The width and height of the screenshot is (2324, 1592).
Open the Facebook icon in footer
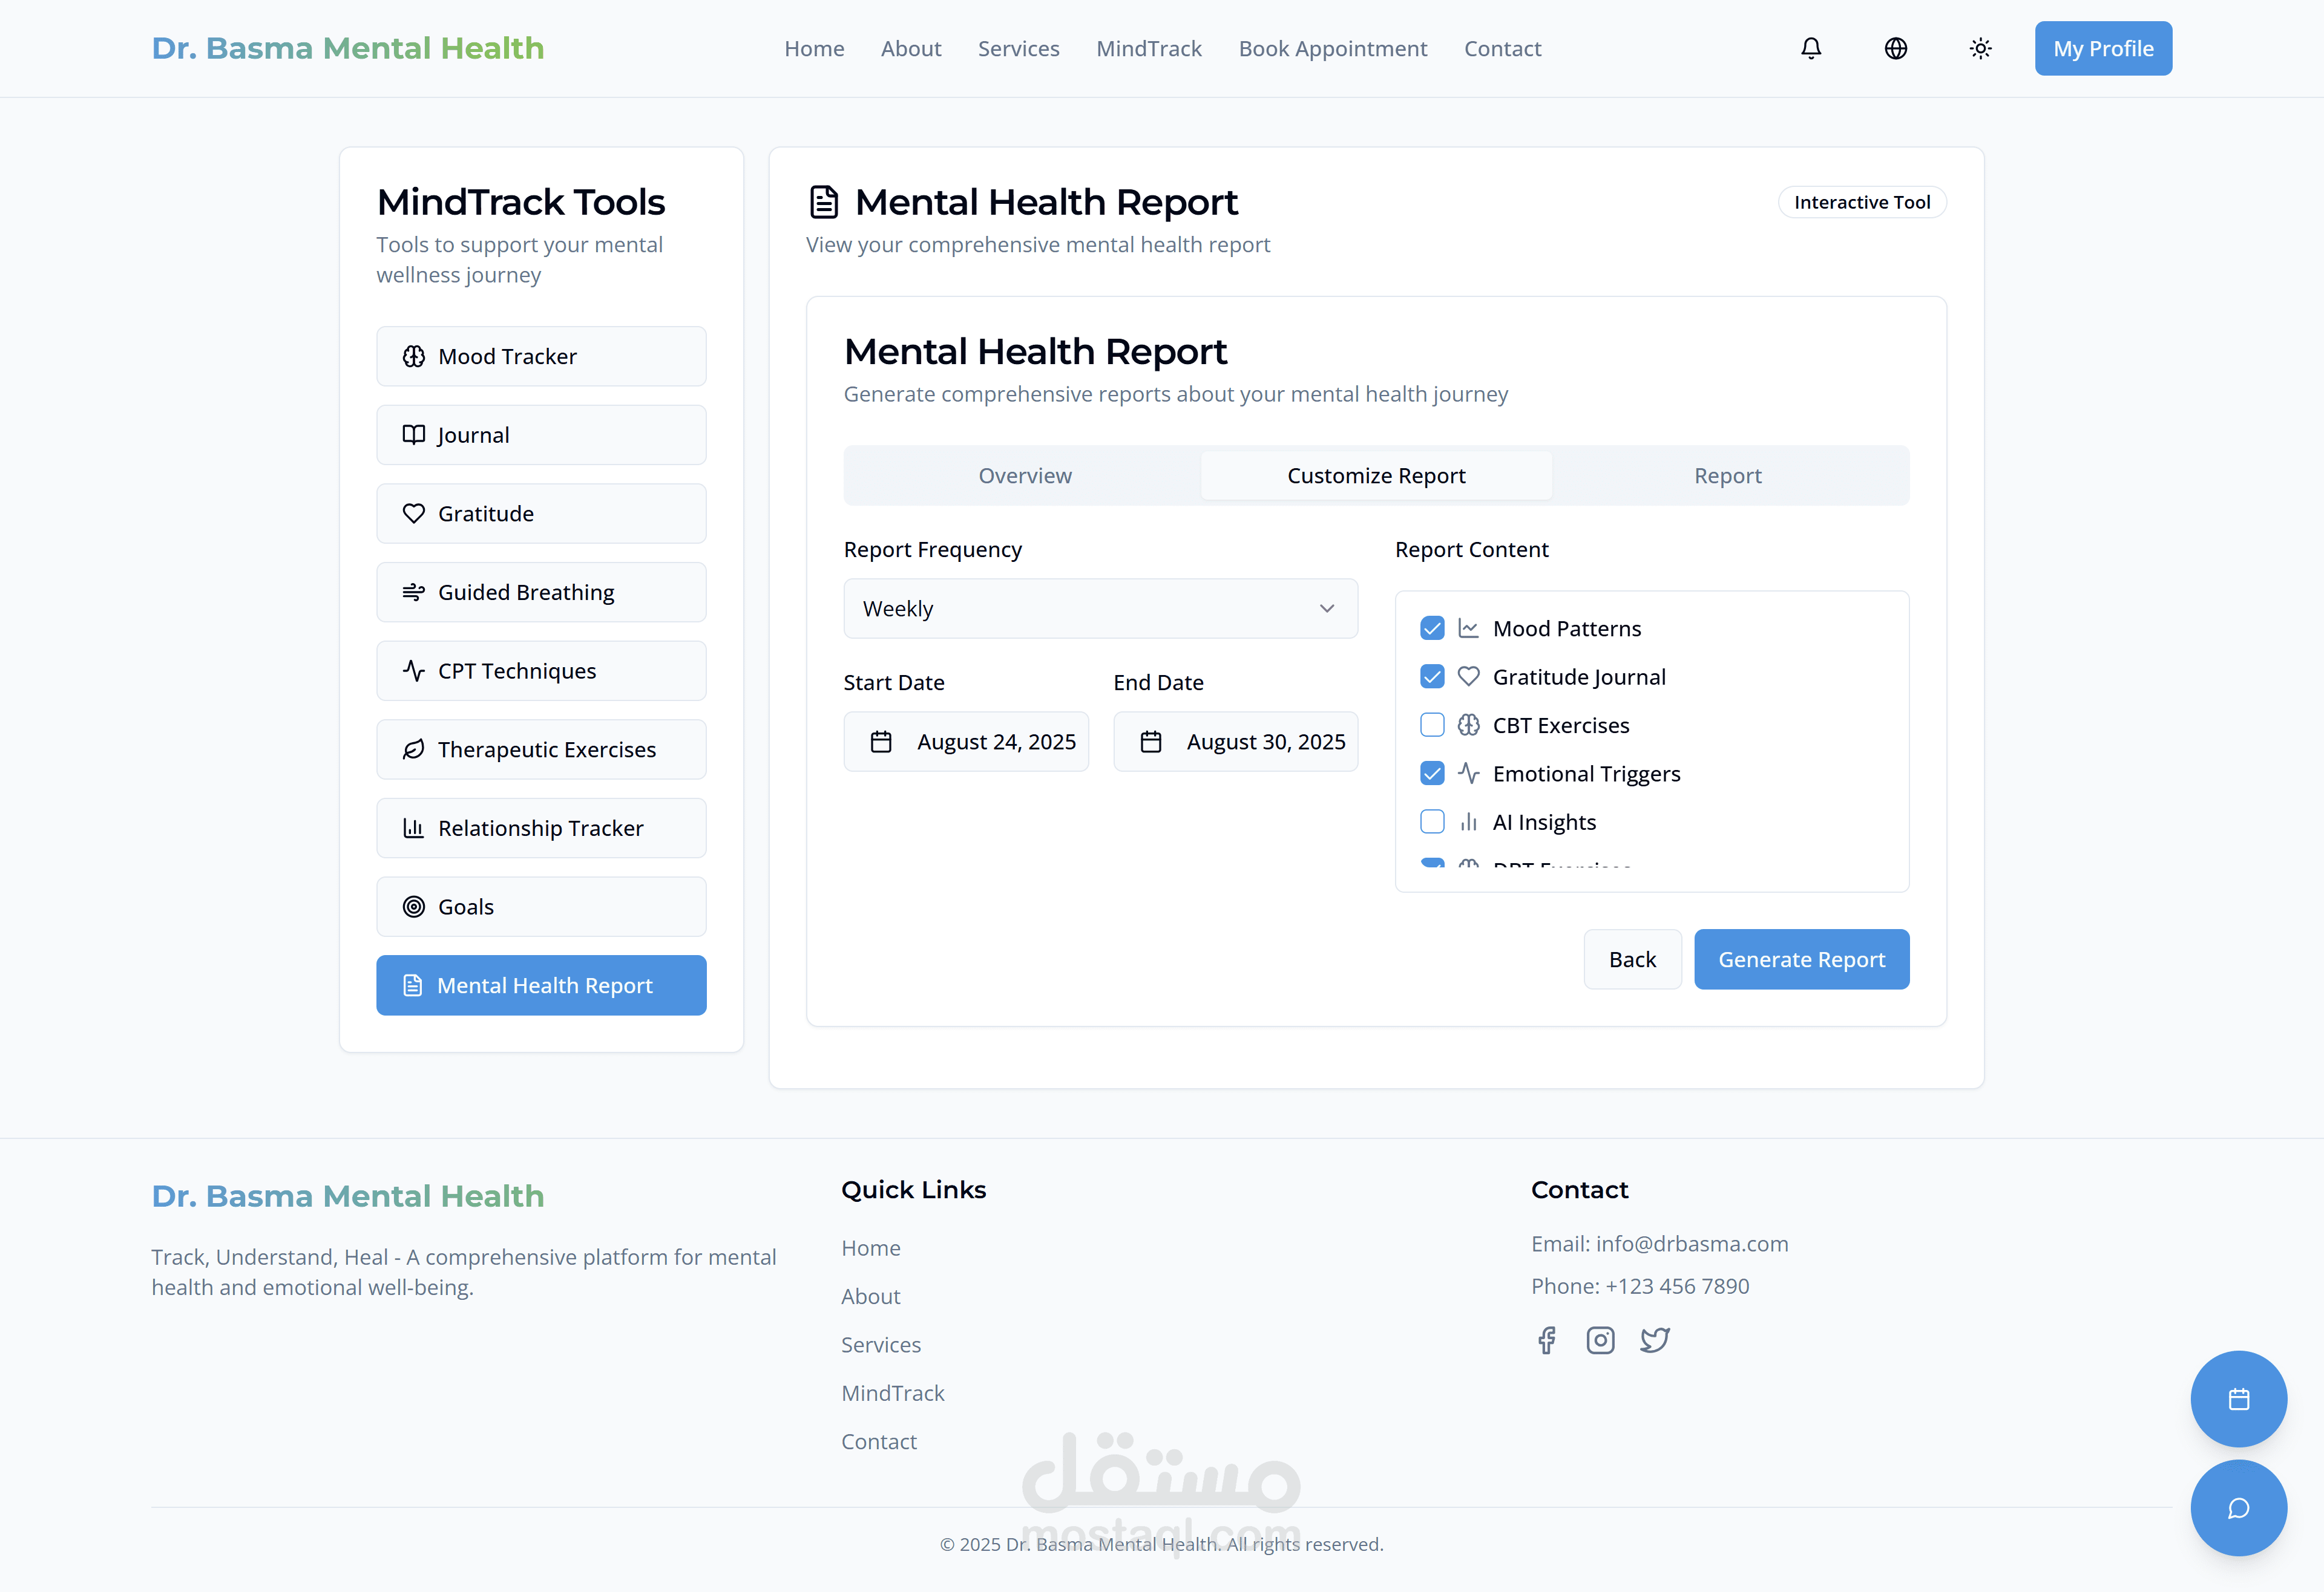[x=1547, y=1340]
